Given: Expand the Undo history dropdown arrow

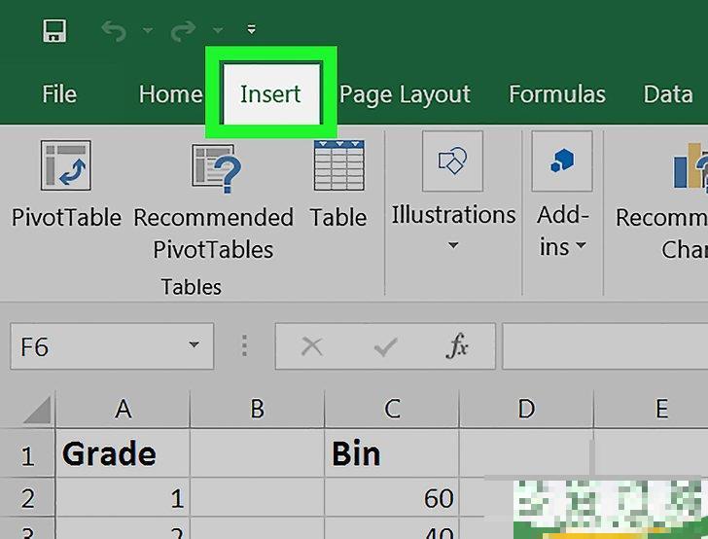Looking at the screenshot, I should coord(148,31).
